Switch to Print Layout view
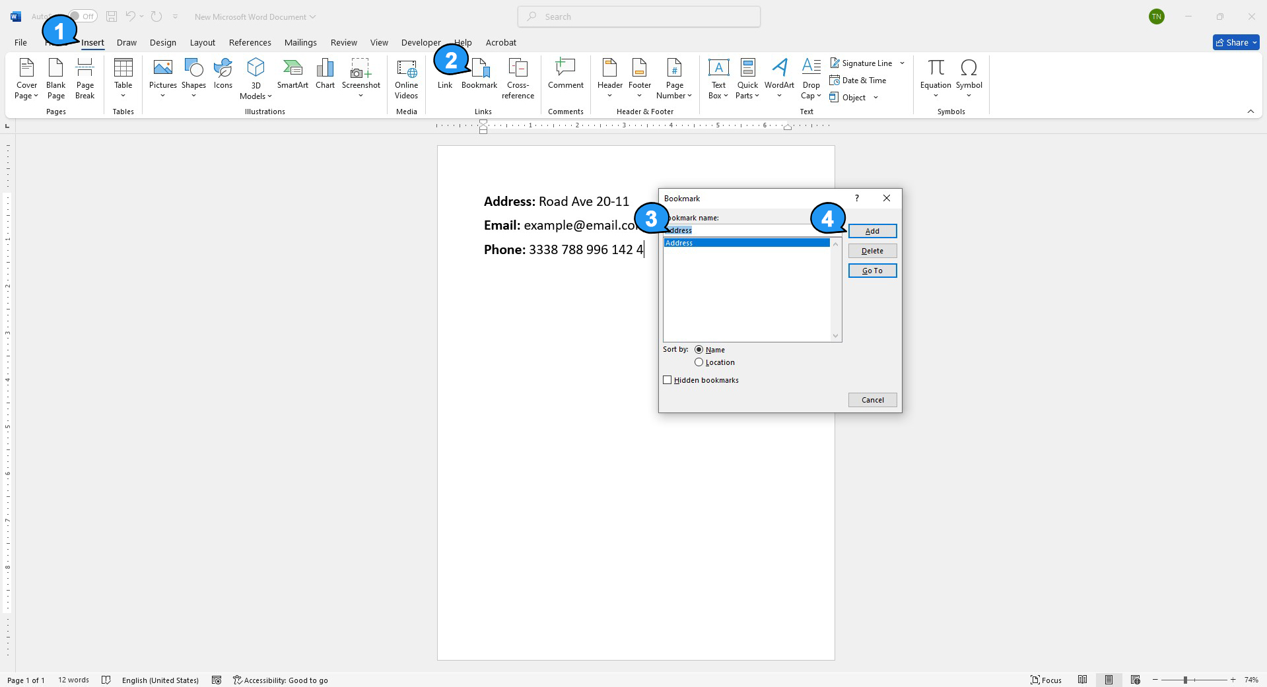This screenshot has height=687, width=1267. pos(1109,680)
